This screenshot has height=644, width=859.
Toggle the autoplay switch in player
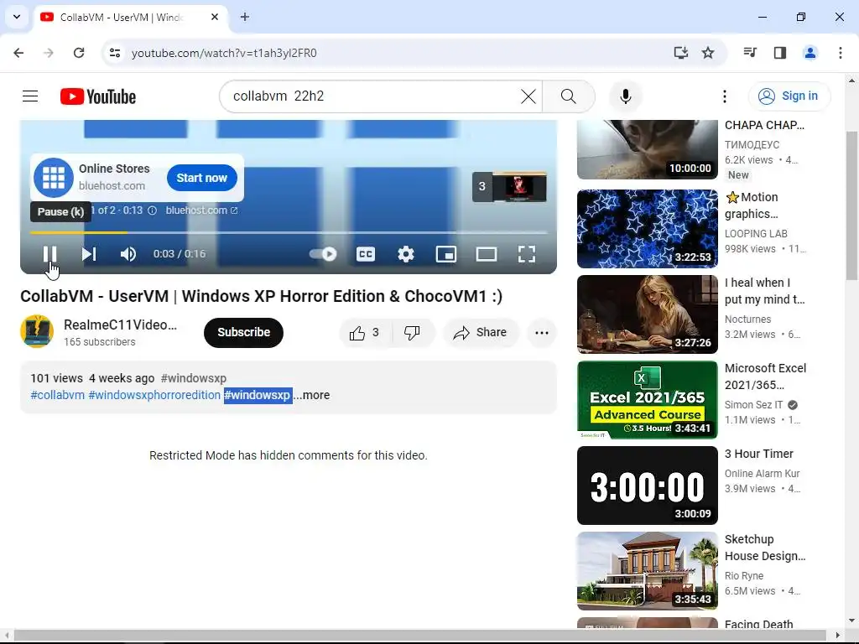pyautogui.click(x=323, y=253)
